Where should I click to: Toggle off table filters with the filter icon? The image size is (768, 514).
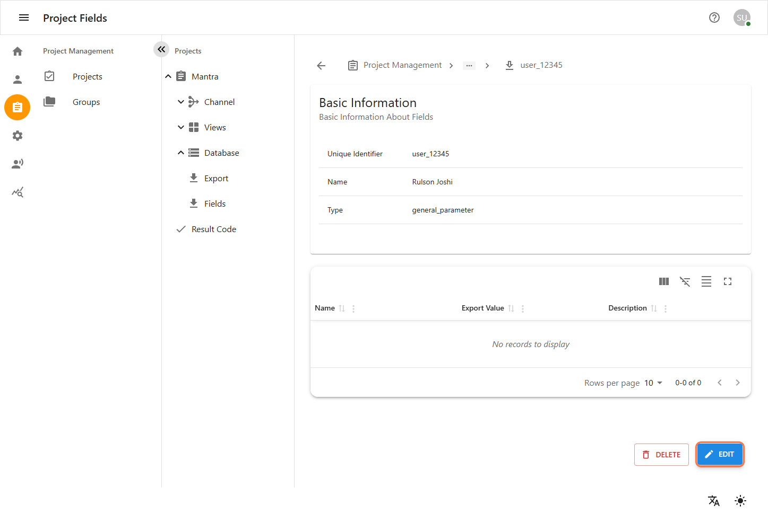pos(685,281)
